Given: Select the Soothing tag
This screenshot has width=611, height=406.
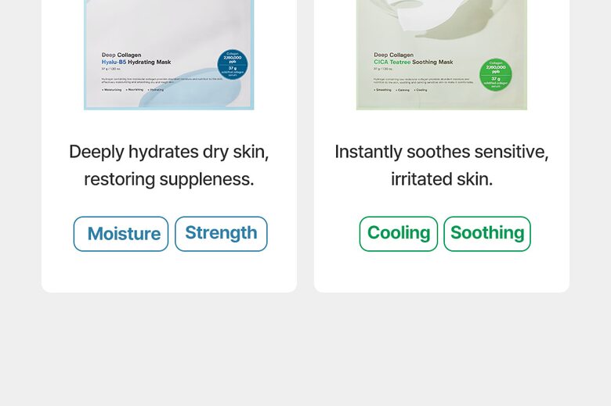Looking at the screenshot, I should [x=487, y=233].
